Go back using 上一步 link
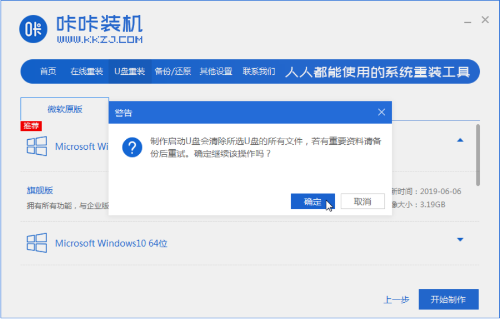 point(396,300)
